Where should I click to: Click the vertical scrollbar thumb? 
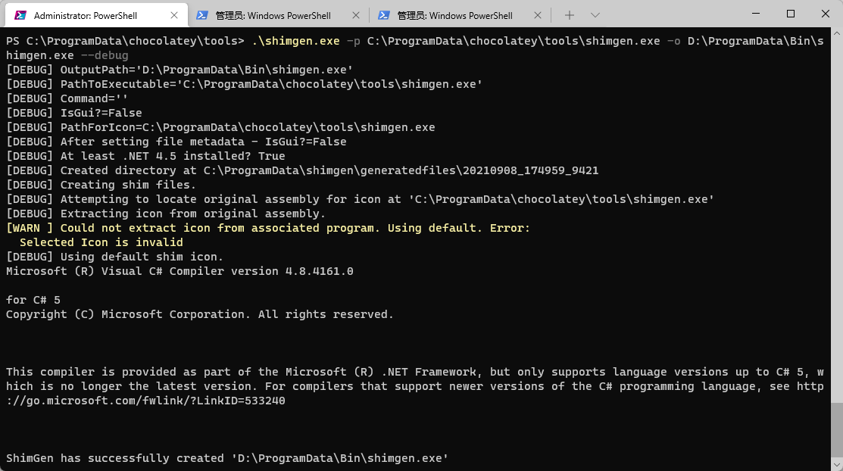point(837,433)
